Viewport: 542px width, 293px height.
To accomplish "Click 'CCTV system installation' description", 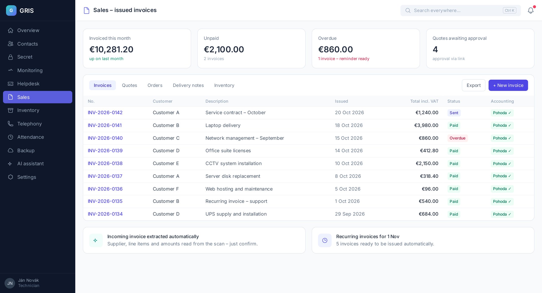I will click(x=233, y=164).
